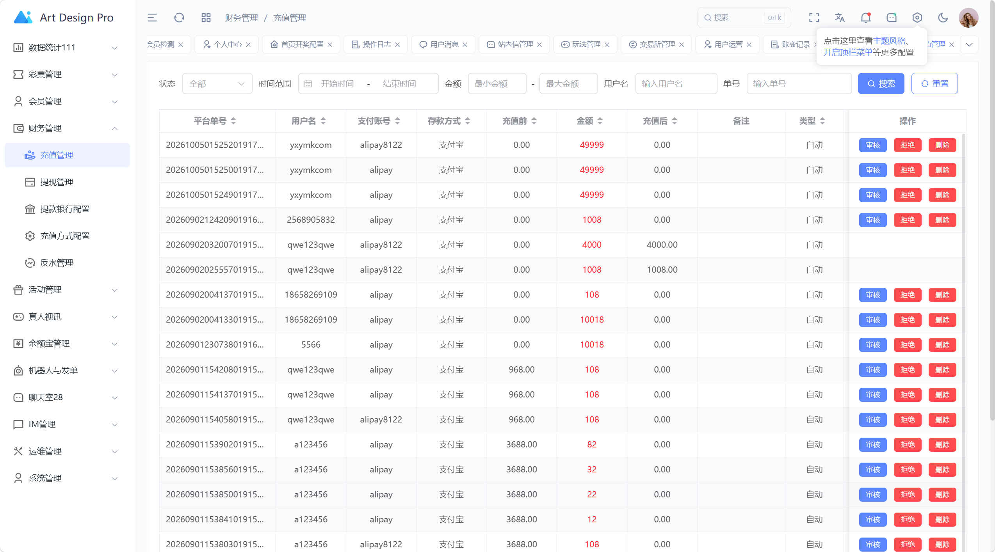Viewport: 995px width, 552px height.
Task: Click the page refresh icon
Action: [179, 18]
